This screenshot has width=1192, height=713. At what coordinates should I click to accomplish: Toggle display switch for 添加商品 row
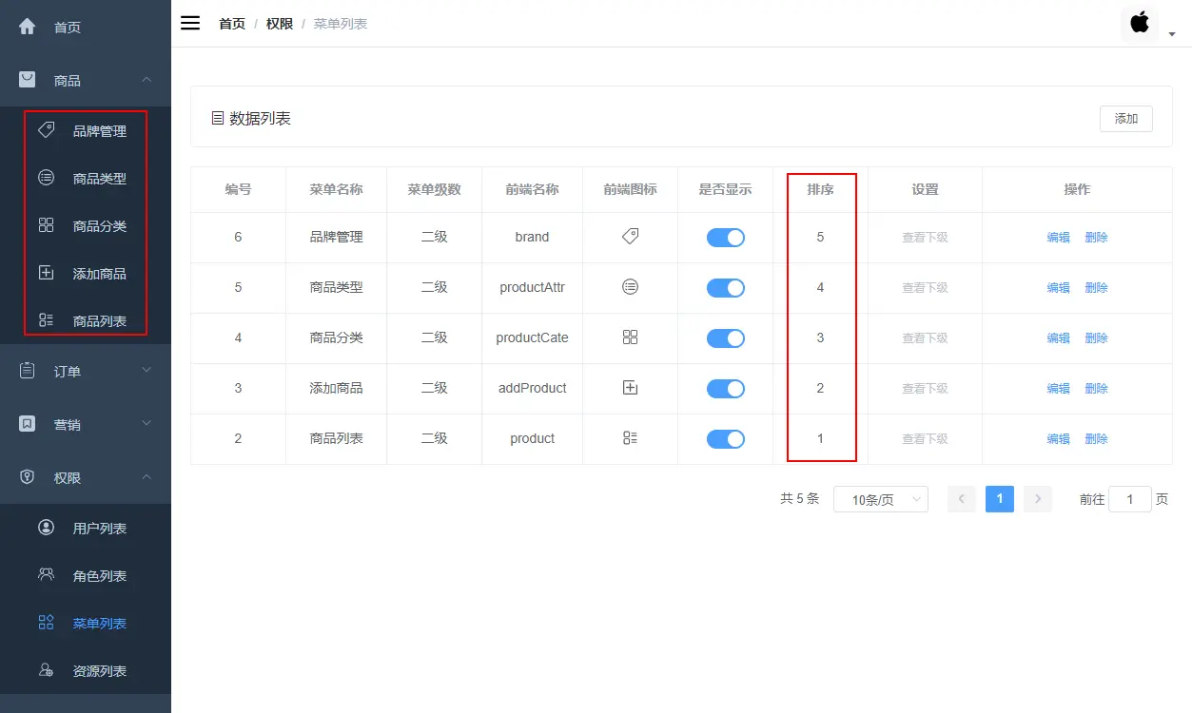(x=725, y=389)
